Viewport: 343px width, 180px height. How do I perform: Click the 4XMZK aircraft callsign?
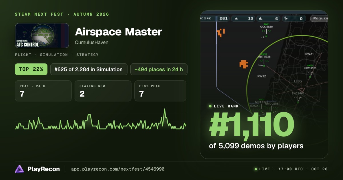[x=254, y=106]
